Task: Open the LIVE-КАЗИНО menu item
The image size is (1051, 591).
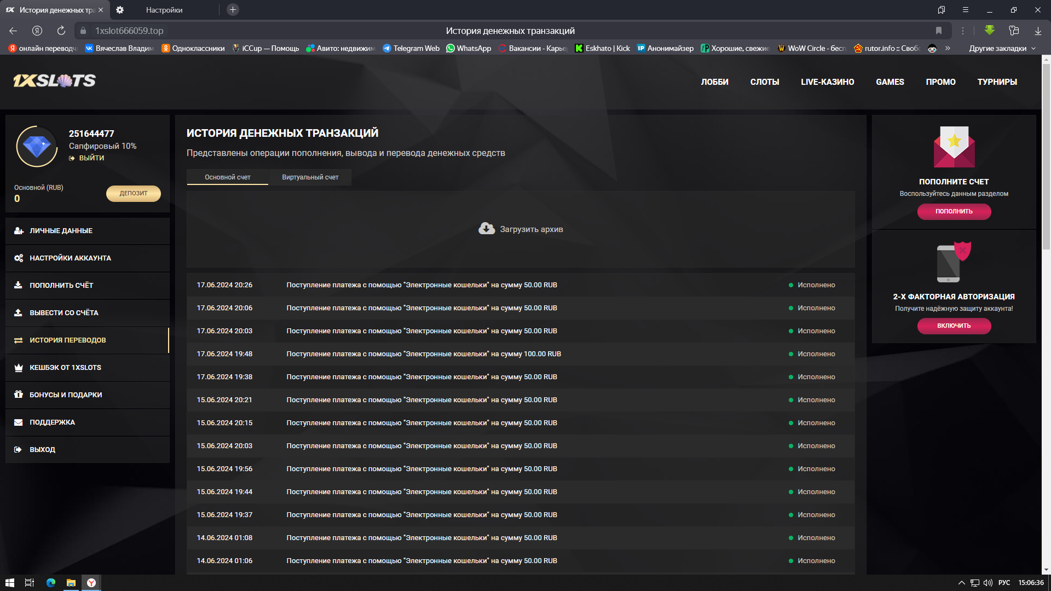Action: 827,82
